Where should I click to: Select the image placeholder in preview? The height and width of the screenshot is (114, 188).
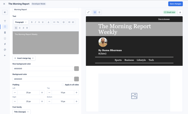134,93
